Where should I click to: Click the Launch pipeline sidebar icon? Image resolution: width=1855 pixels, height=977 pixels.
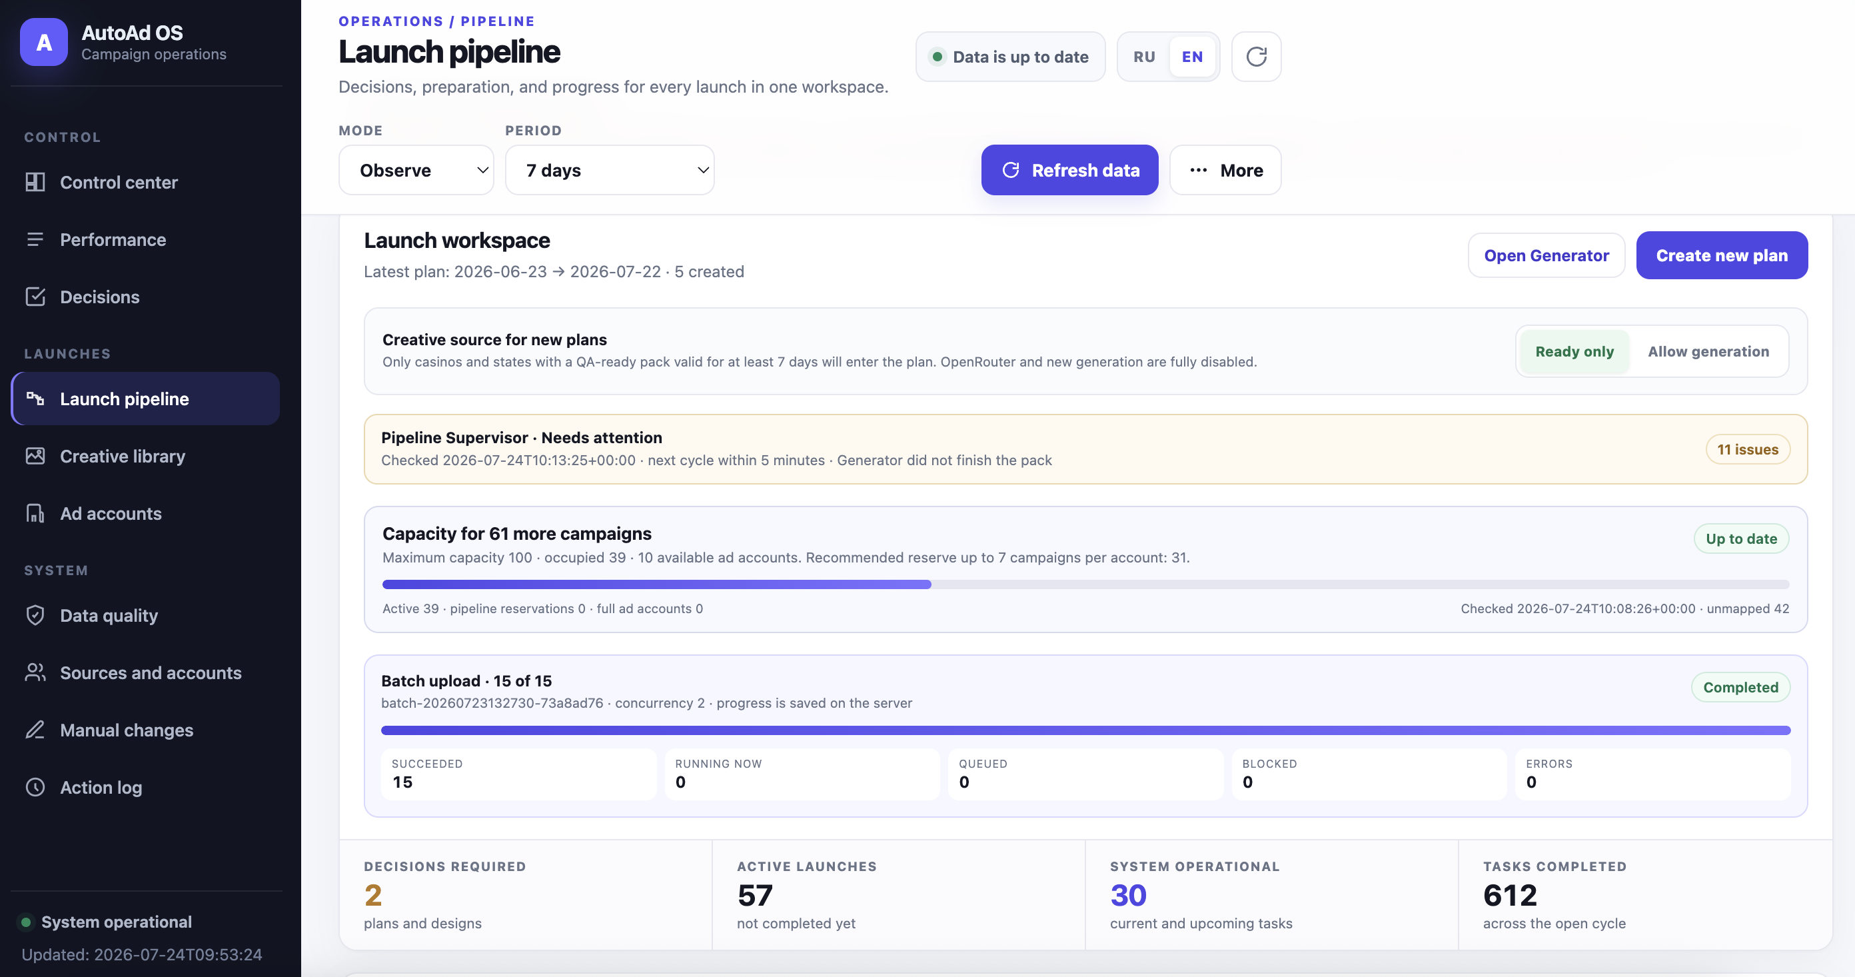coord(35,399)
